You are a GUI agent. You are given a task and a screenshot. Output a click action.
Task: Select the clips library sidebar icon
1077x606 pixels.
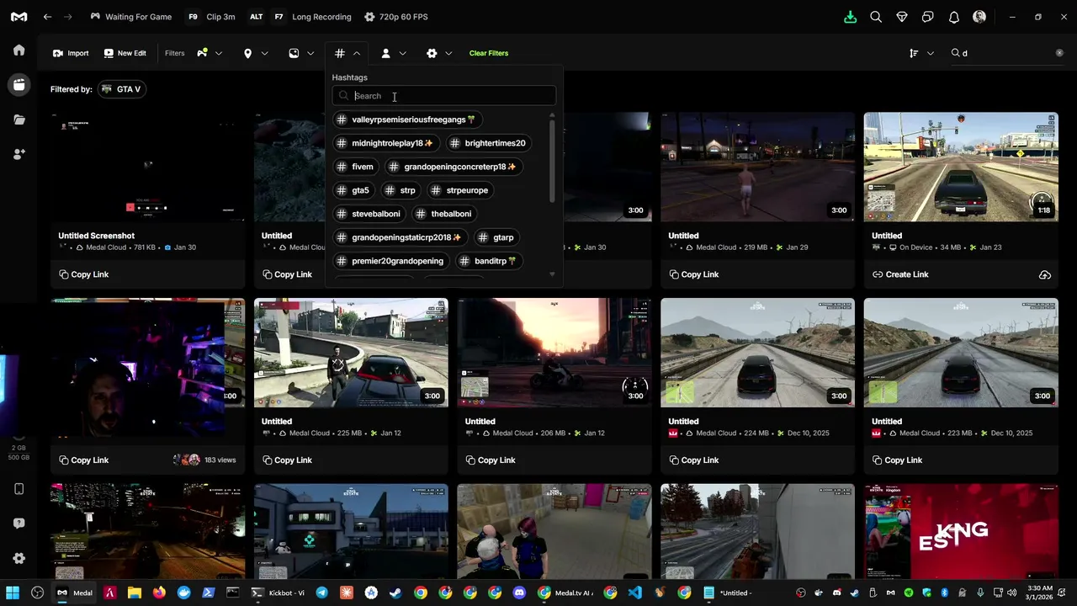19,84
